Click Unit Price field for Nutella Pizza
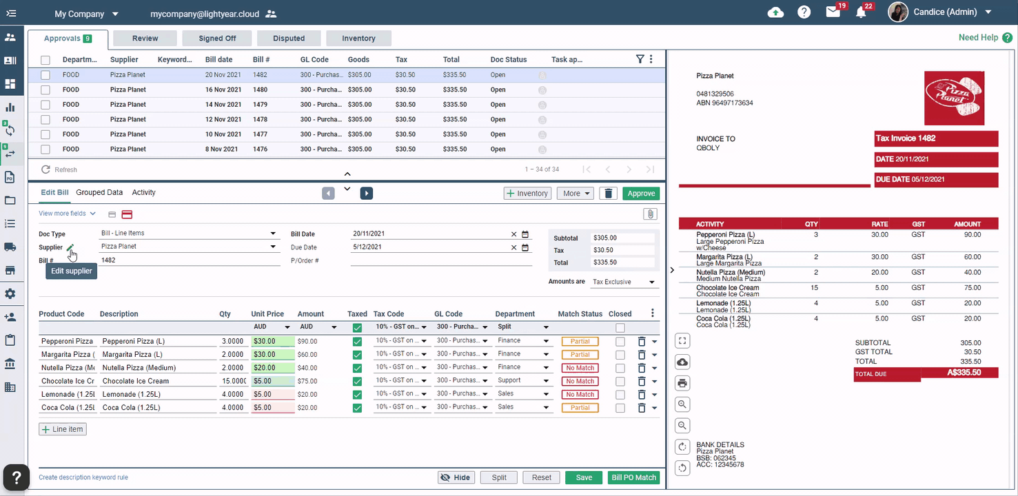 tap(273, 368)
